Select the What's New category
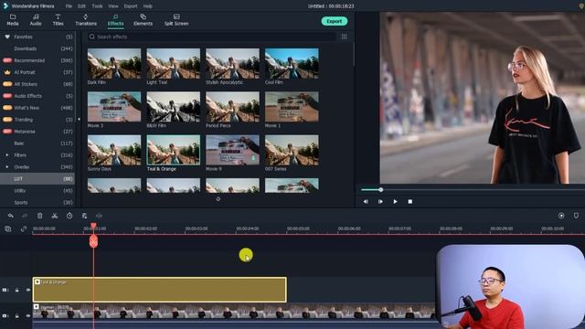Image resolution: width=585 pixels, height=329 pixels. tap(37, 108)
